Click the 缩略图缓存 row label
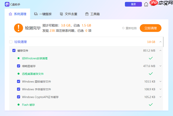Screen dimensions: 173x116 click(29, 66)
